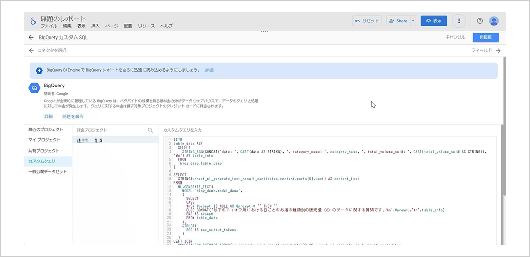The height and width of the screenshot is (257, 530).
Task: Select the blurred billing project row
Action: [x=115, y=140]
